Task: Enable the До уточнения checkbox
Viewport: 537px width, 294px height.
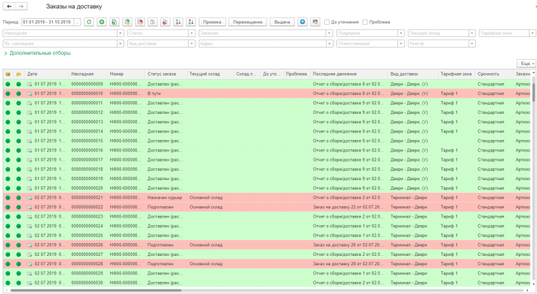Action: coord(326,22)
